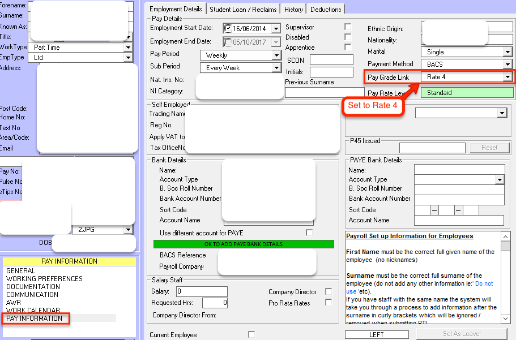Open the History tab
Image resolution: width=516 pixels, height=340 pixels.
tap(293, 9)
